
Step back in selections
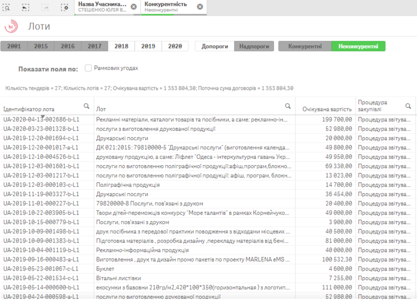coord(25,7)
